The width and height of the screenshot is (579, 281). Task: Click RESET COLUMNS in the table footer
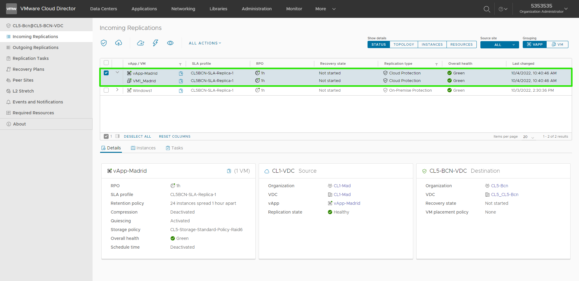(x=175, y=136)
